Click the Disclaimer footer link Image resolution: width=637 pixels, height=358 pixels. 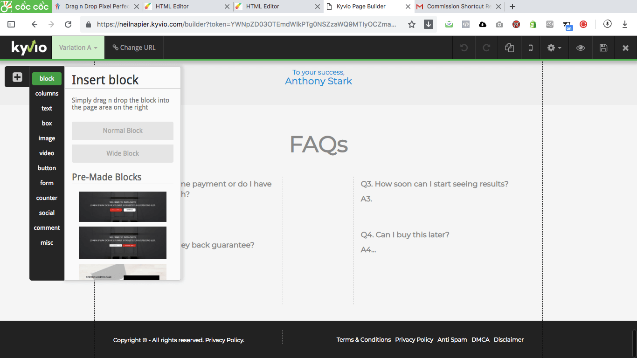coord(509,339)
